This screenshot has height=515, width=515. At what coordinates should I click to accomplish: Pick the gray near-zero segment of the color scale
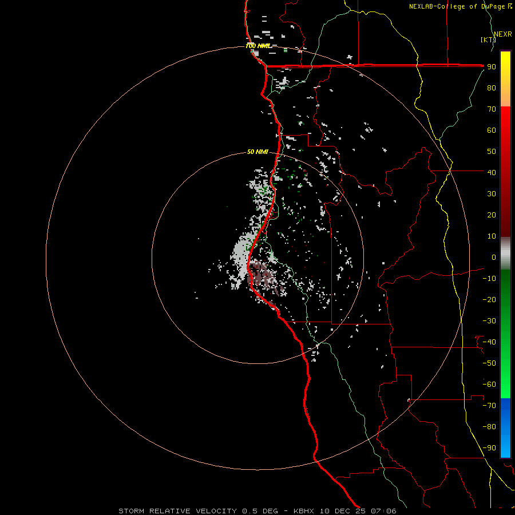click(x=505, y=253)
